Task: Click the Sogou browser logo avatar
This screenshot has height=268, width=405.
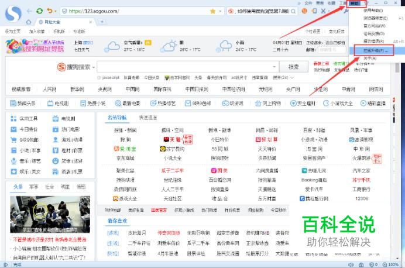Action: coord(13,13)
